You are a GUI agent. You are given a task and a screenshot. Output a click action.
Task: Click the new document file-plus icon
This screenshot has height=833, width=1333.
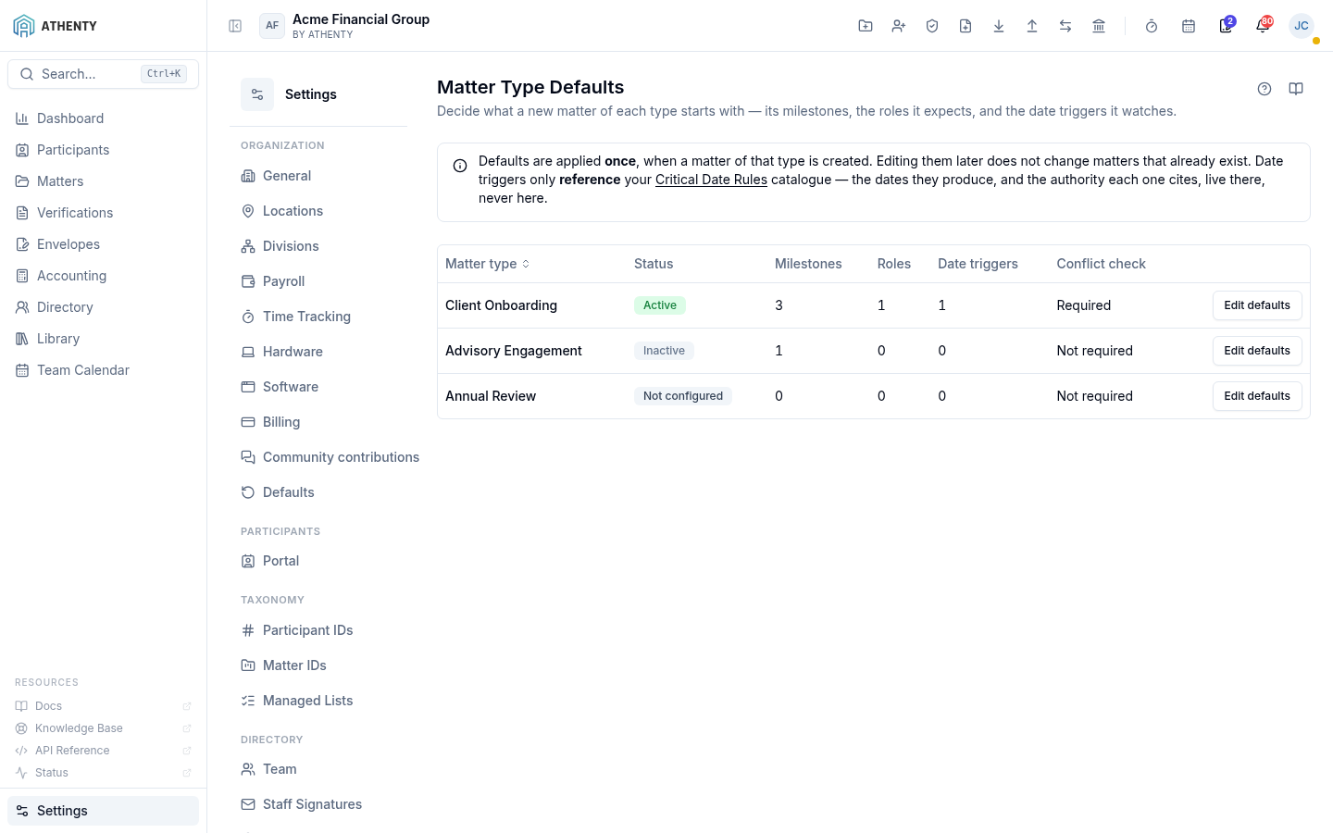point(965,26)
